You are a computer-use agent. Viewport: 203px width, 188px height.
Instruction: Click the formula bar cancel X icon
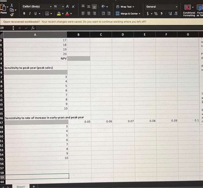(x=19, y=28)
